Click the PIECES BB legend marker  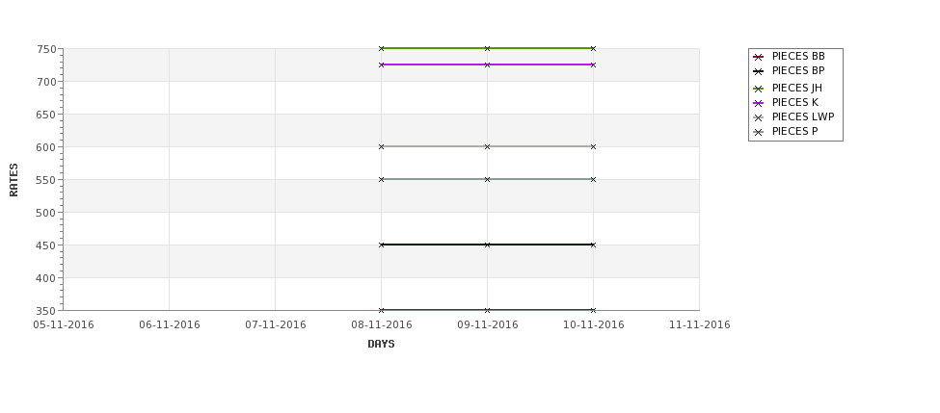pos(759,57)
